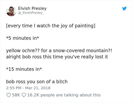The height and width of the screenshot is (103, 133).
Task: Click the Twitter bird logo
Action: pos(124,8)
